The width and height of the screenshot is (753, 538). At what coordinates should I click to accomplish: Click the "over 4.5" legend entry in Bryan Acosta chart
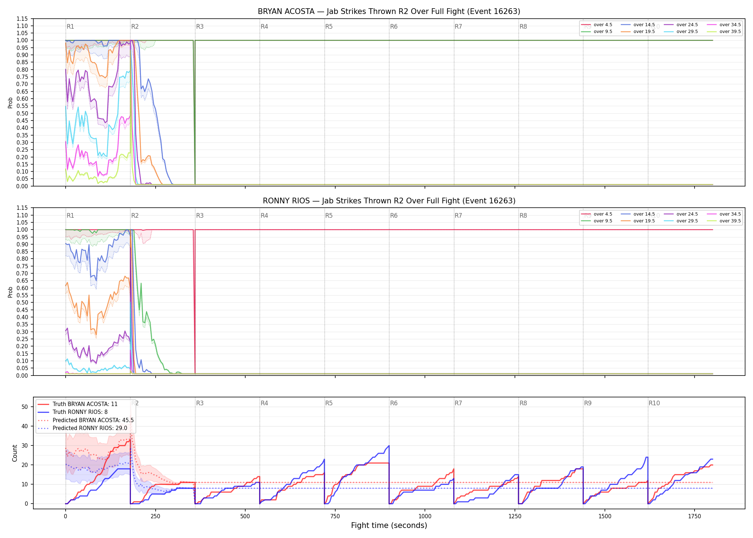(x=597, y=25)
